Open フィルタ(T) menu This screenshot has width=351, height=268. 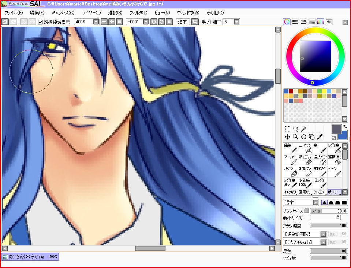tap(138, 13)
